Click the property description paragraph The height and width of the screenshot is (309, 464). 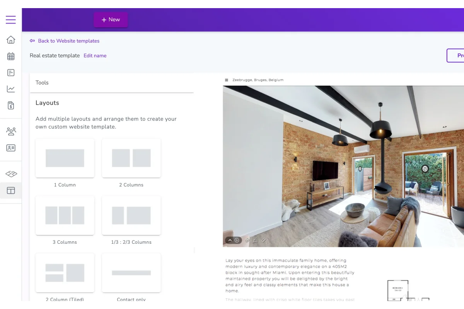(290, 276)
